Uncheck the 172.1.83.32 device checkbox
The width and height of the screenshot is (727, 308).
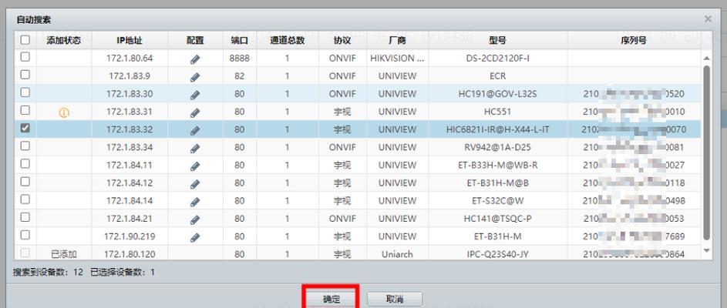coord(25,129)
